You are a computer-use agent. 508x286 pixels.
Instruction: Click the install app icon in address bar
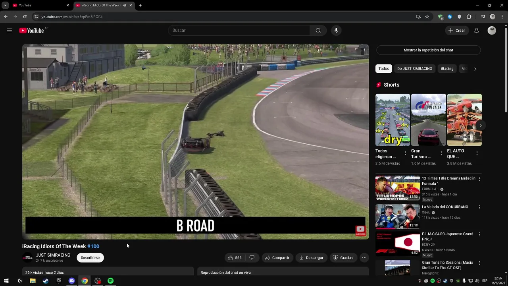[x=418, y=17]
